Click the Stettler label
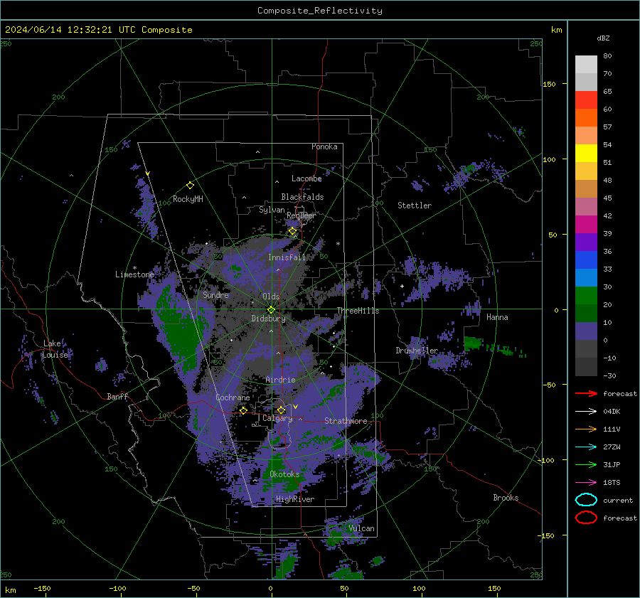Screen dimensions: 640x598 pyautogui.click(x=415, y=205)
